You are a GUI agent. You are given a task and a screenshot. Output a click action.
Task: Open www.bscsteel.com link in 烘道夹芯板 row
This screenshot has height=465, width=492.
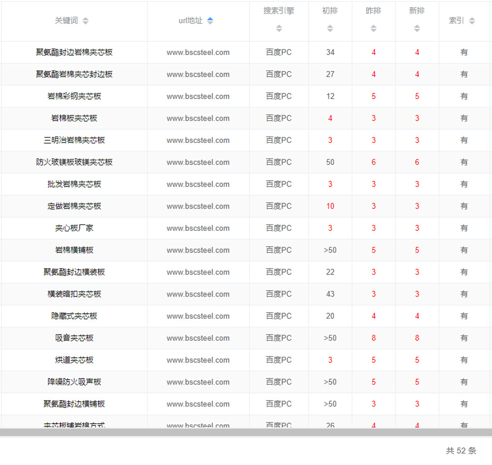[x=198, y=360]
